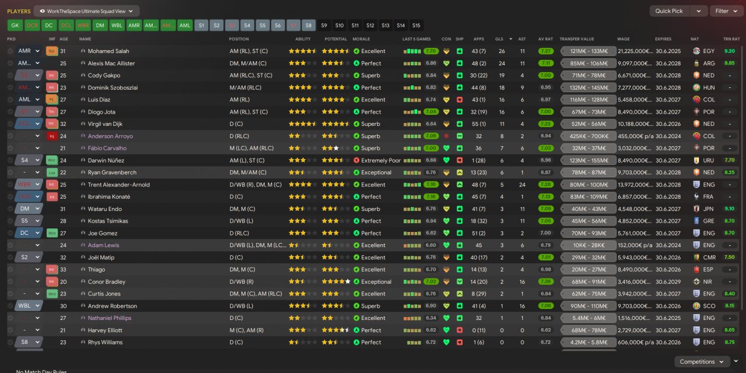Toggle picked checkbox for Virgil van Dijk

(x=10, y=124)
